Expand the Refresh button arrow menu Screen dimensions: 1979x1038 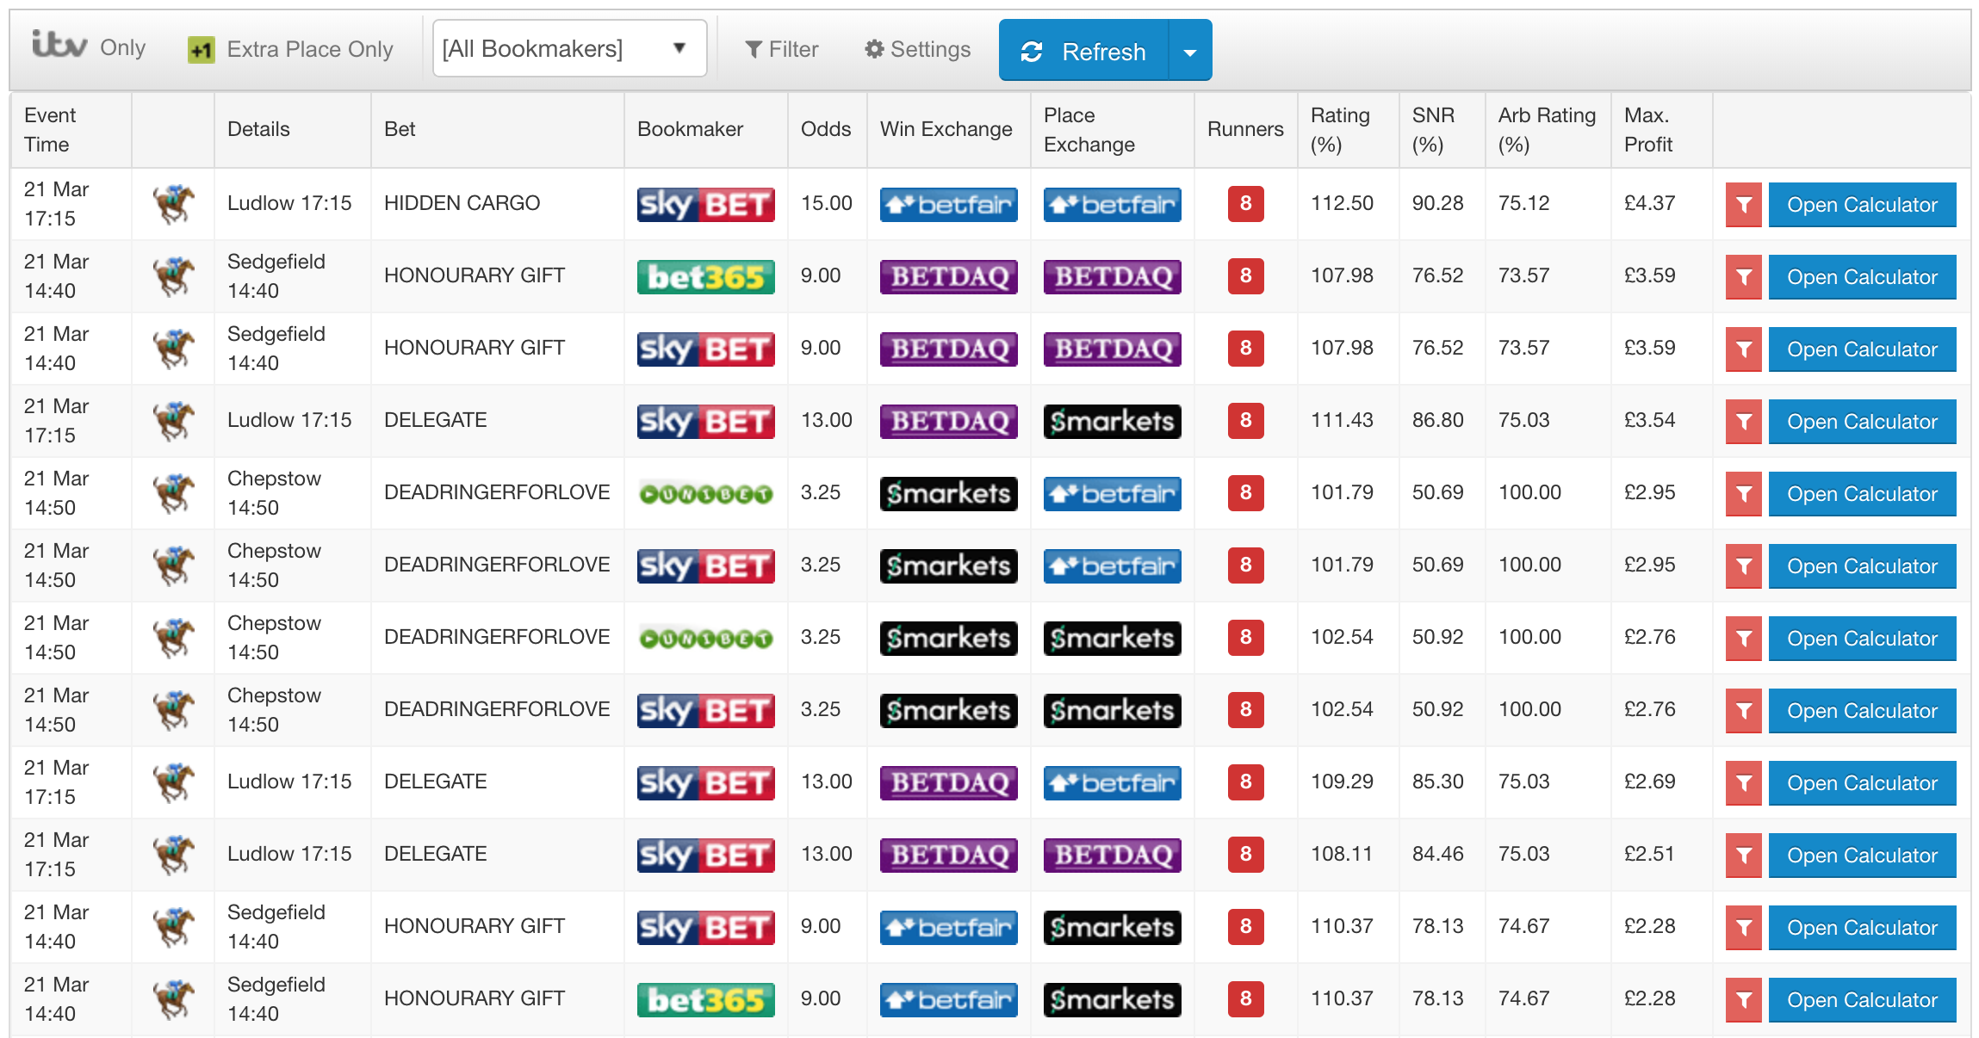click(1190, 52)
